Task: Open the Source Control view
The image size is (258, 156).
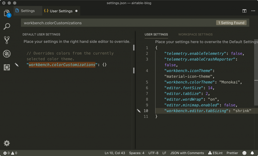Action: tap(7, 40)
